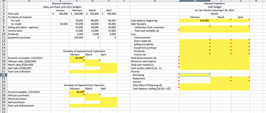The width and height of the screenshot is (266, 113).
Task: Click the 'Direct materials' label
Action: coord(142,41)
